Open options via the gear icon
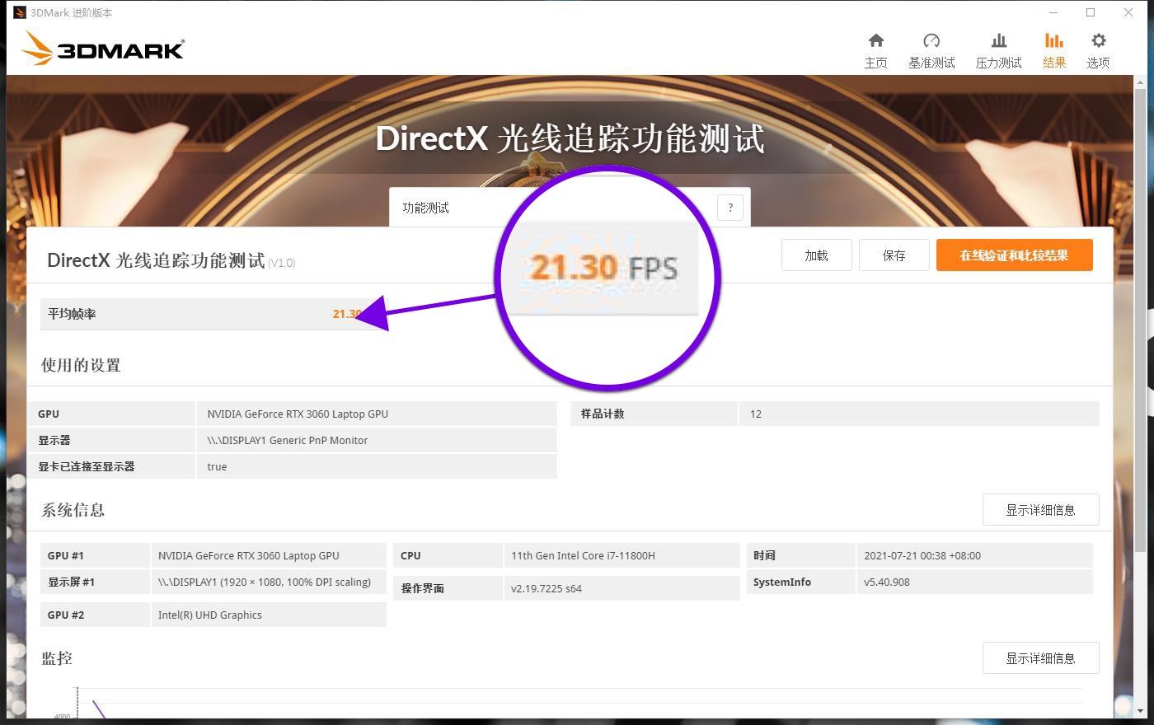The height and width of the screenshot is (725, 1154). [x=1098, y=48]
